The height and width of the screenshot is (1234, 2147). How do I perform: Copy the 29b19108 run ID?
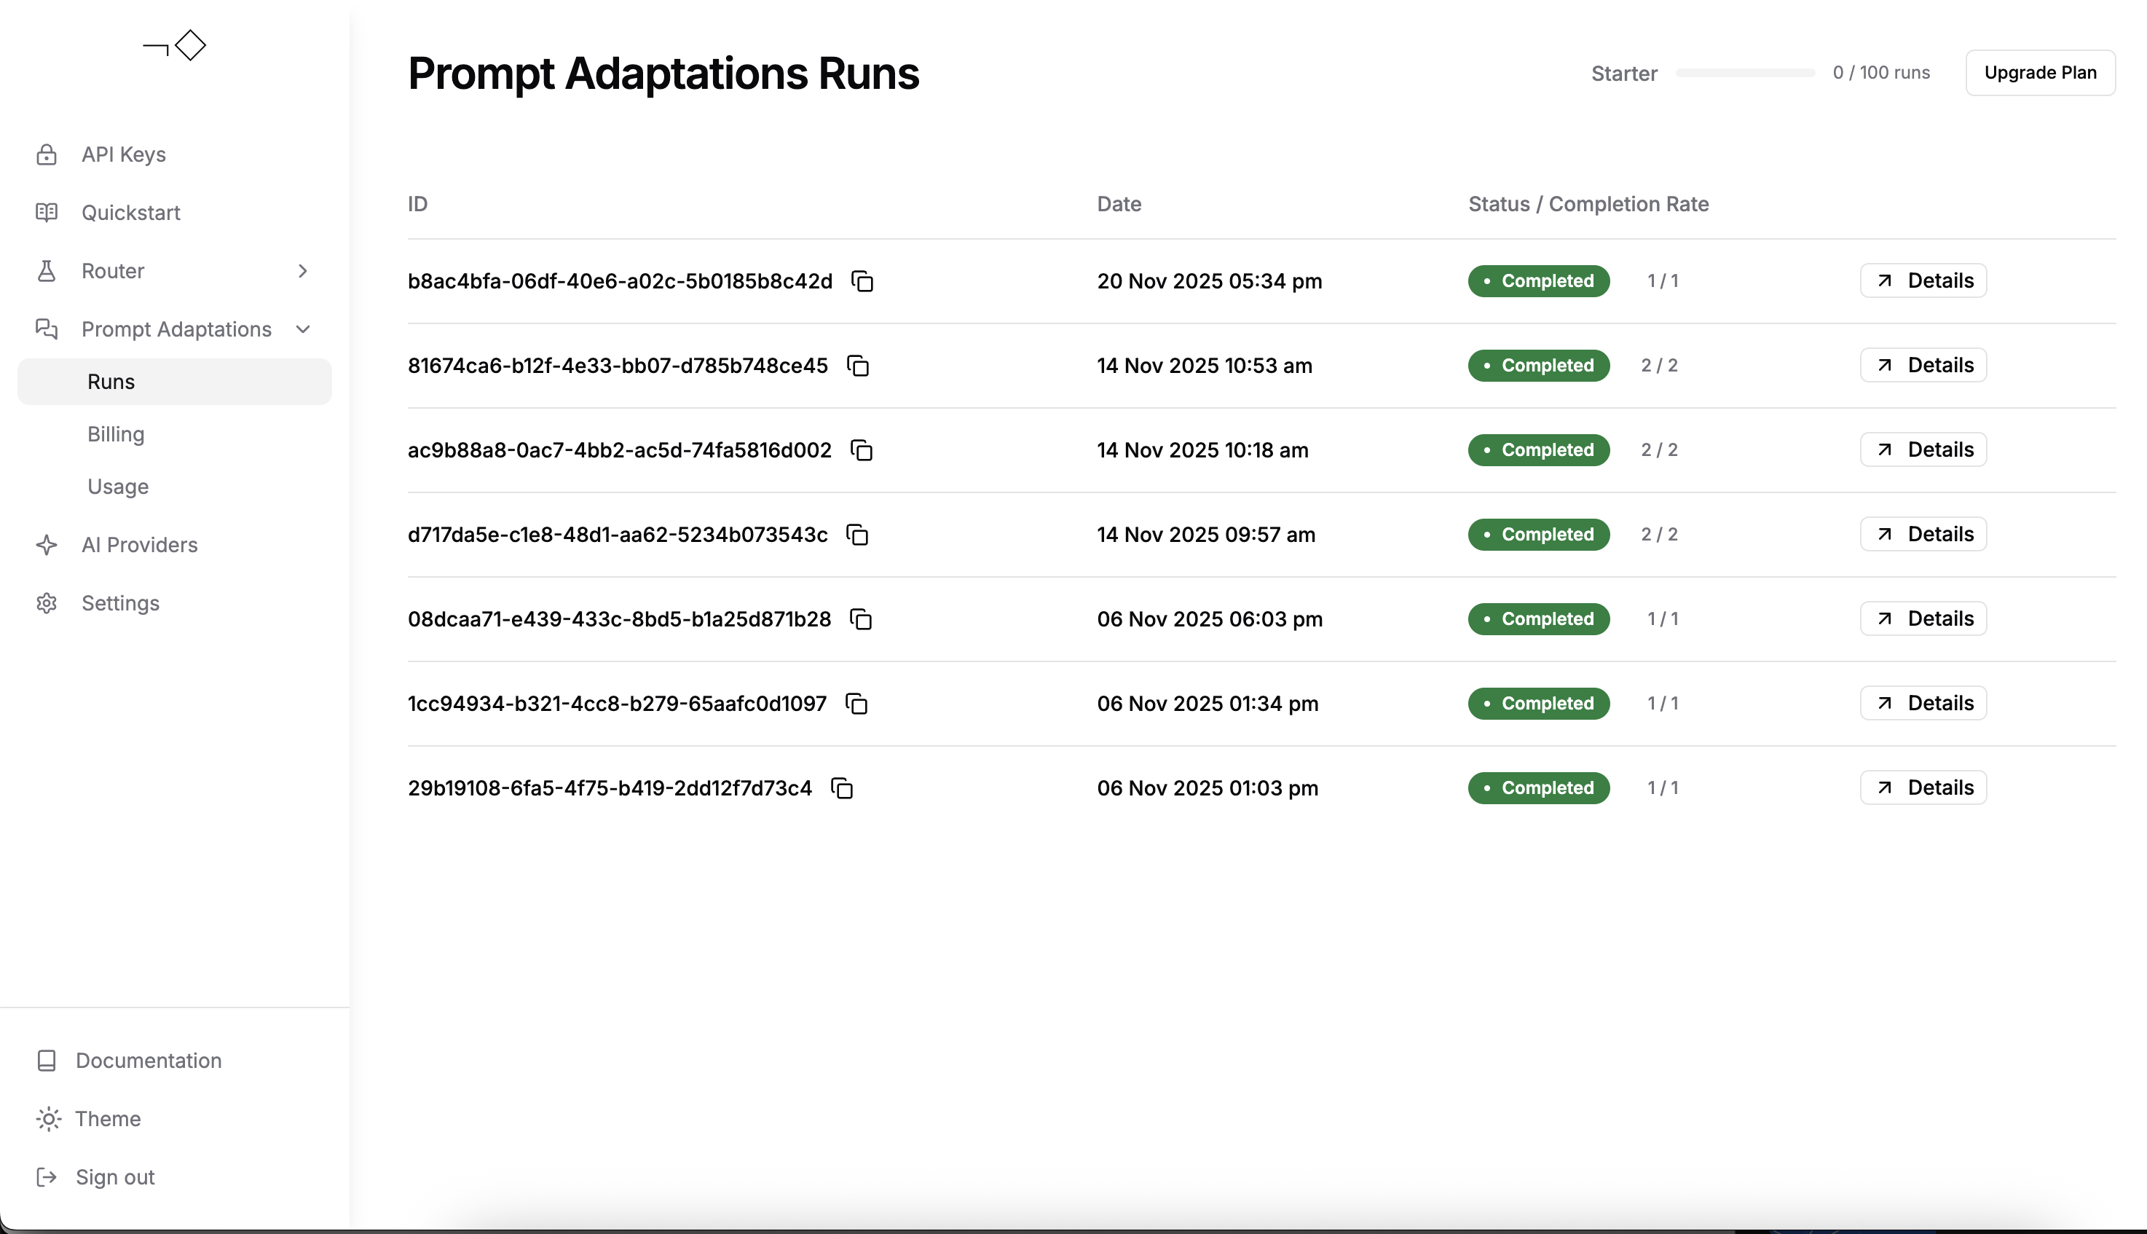pyautogui.click(x=841, y=788)
